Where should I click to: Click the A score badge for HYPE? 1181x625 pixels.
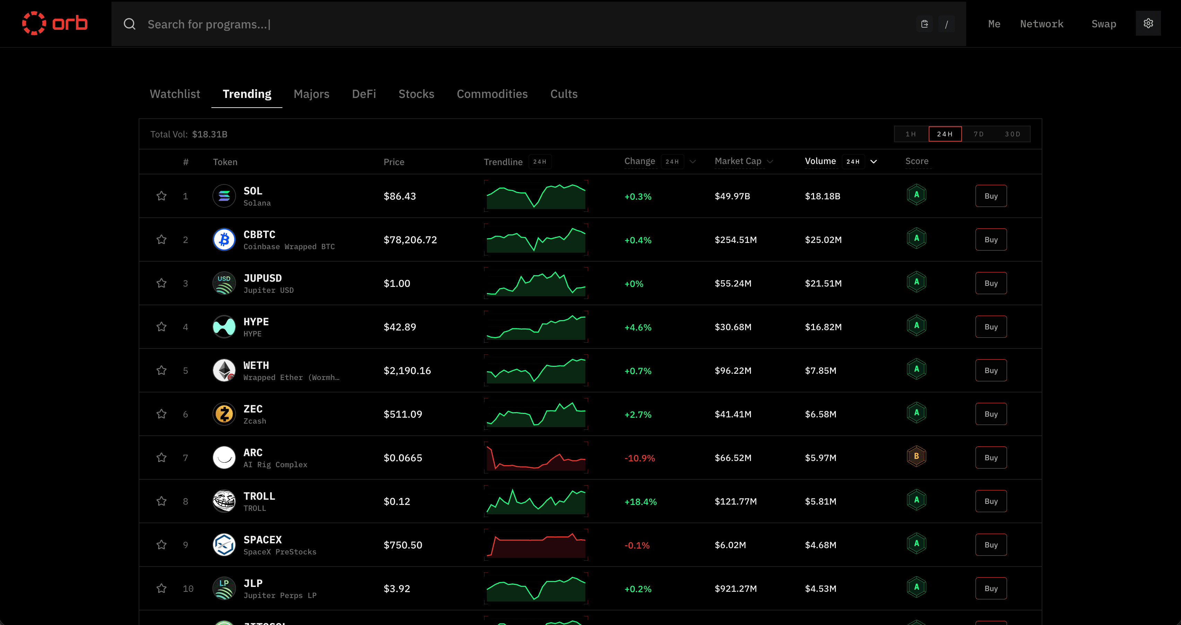point(917,326)
